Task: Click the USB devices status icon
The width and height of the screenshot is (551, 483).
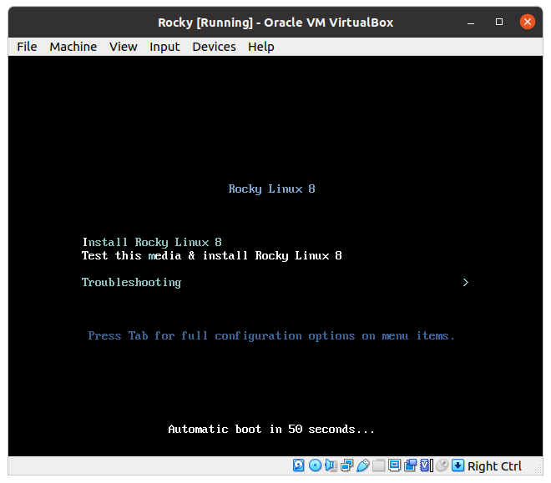Action: (x=362, y=465)
